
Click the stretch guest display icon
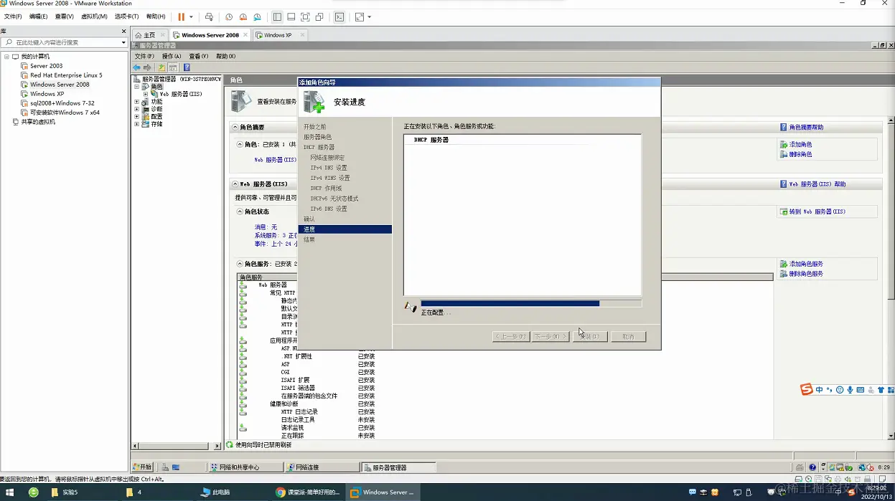click(360, 16)
